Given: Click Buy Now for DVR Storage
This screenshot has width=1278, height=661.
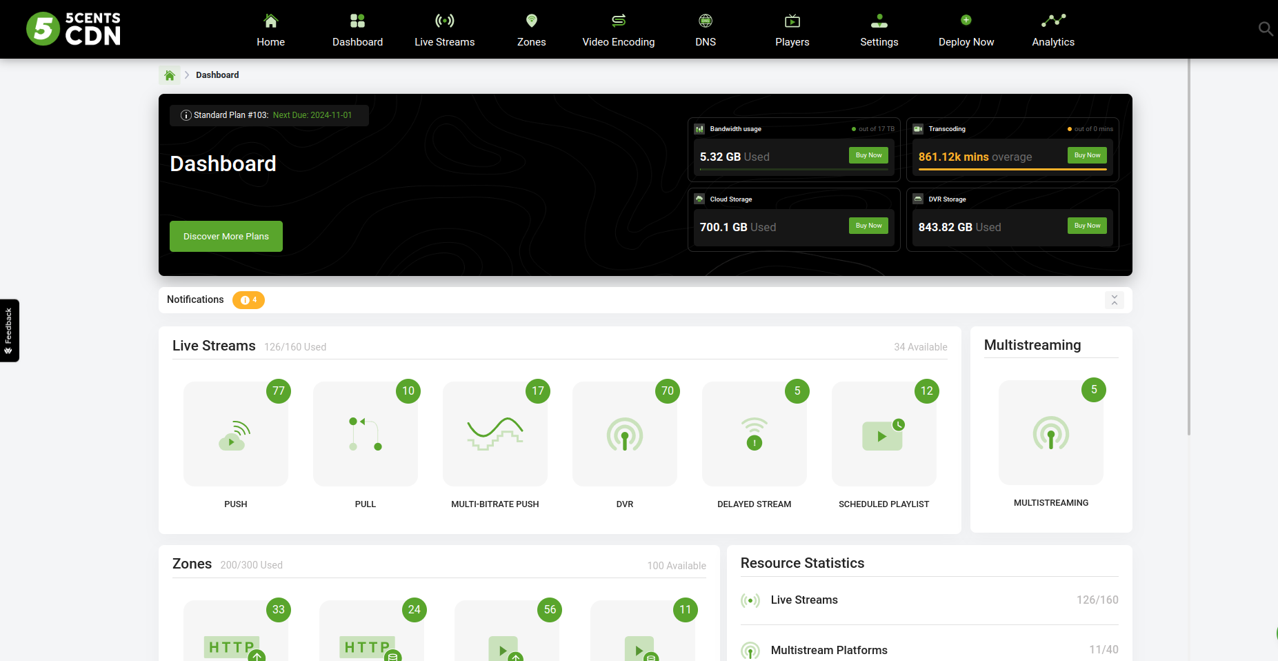Looking at the screenshot, I should pyautogui.click(x=1087, y=226).
